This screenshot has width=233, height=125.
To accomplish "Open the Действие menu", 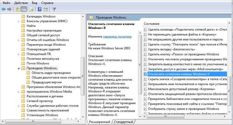I will [21, 3].
